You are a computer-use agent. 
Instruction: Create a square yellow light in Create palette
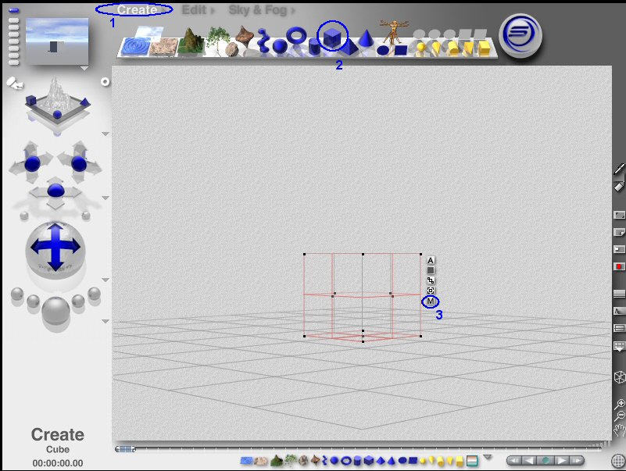point(485,48)
